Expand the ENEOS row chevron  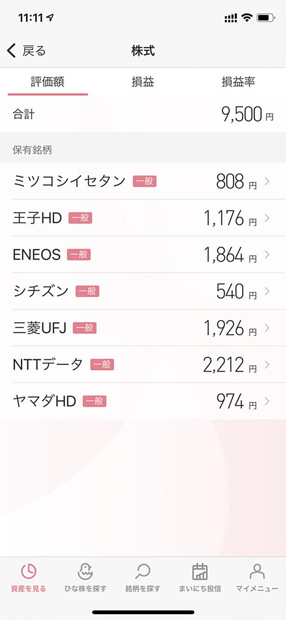(267, 255)
